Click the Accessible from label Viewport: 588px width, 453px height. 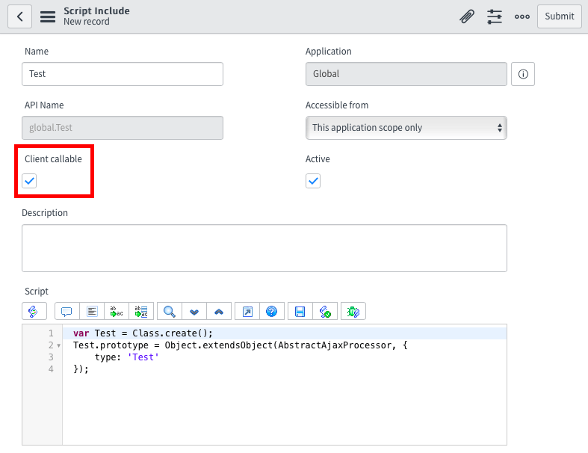(x=337, y=105)
